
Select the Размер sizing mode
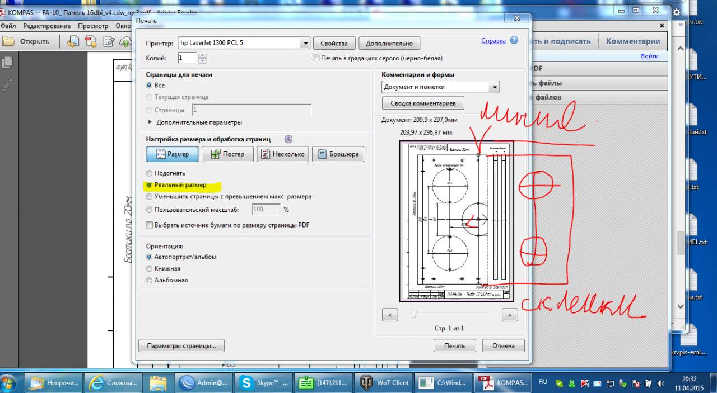click(171, 154)
